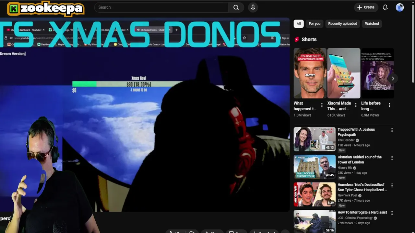Viewport: 415px width, 233px height.
Task: Click title 'Trapped With A Jealous Psychopath'
Action: click(x=356, y=132)
